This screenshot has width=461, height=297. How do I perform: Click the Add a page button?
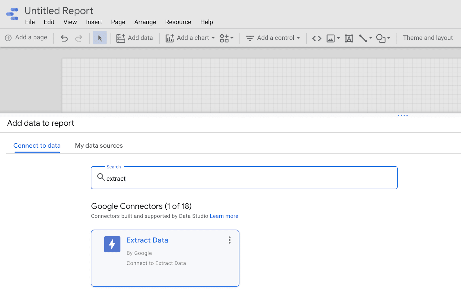(27, 37)
